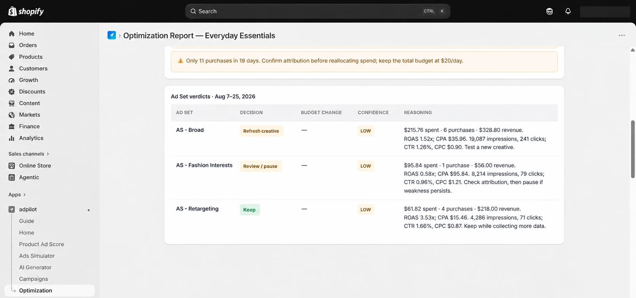Click the Shopify logo

(26, 11)
